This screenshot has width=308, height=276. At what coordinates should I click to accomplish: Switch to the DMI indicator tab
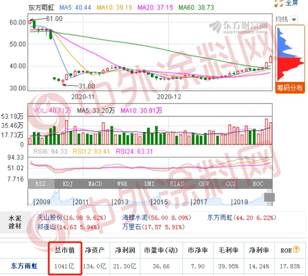tap(149, 184)
